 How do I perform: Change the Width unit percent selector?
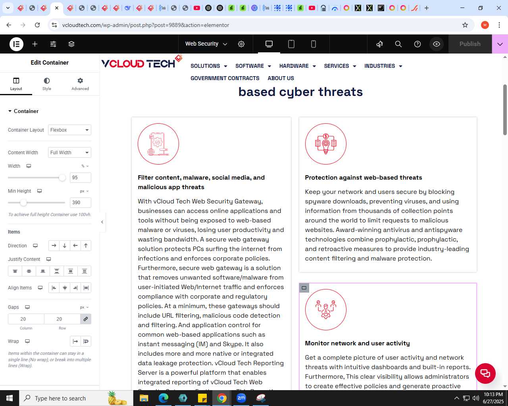(x=85, y=166)
